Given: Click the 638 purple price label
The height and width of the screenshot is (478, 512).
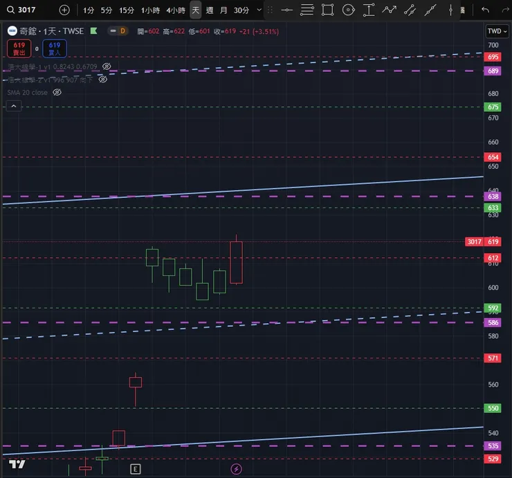Looking at the screenshot, I should tap(493, 196).
